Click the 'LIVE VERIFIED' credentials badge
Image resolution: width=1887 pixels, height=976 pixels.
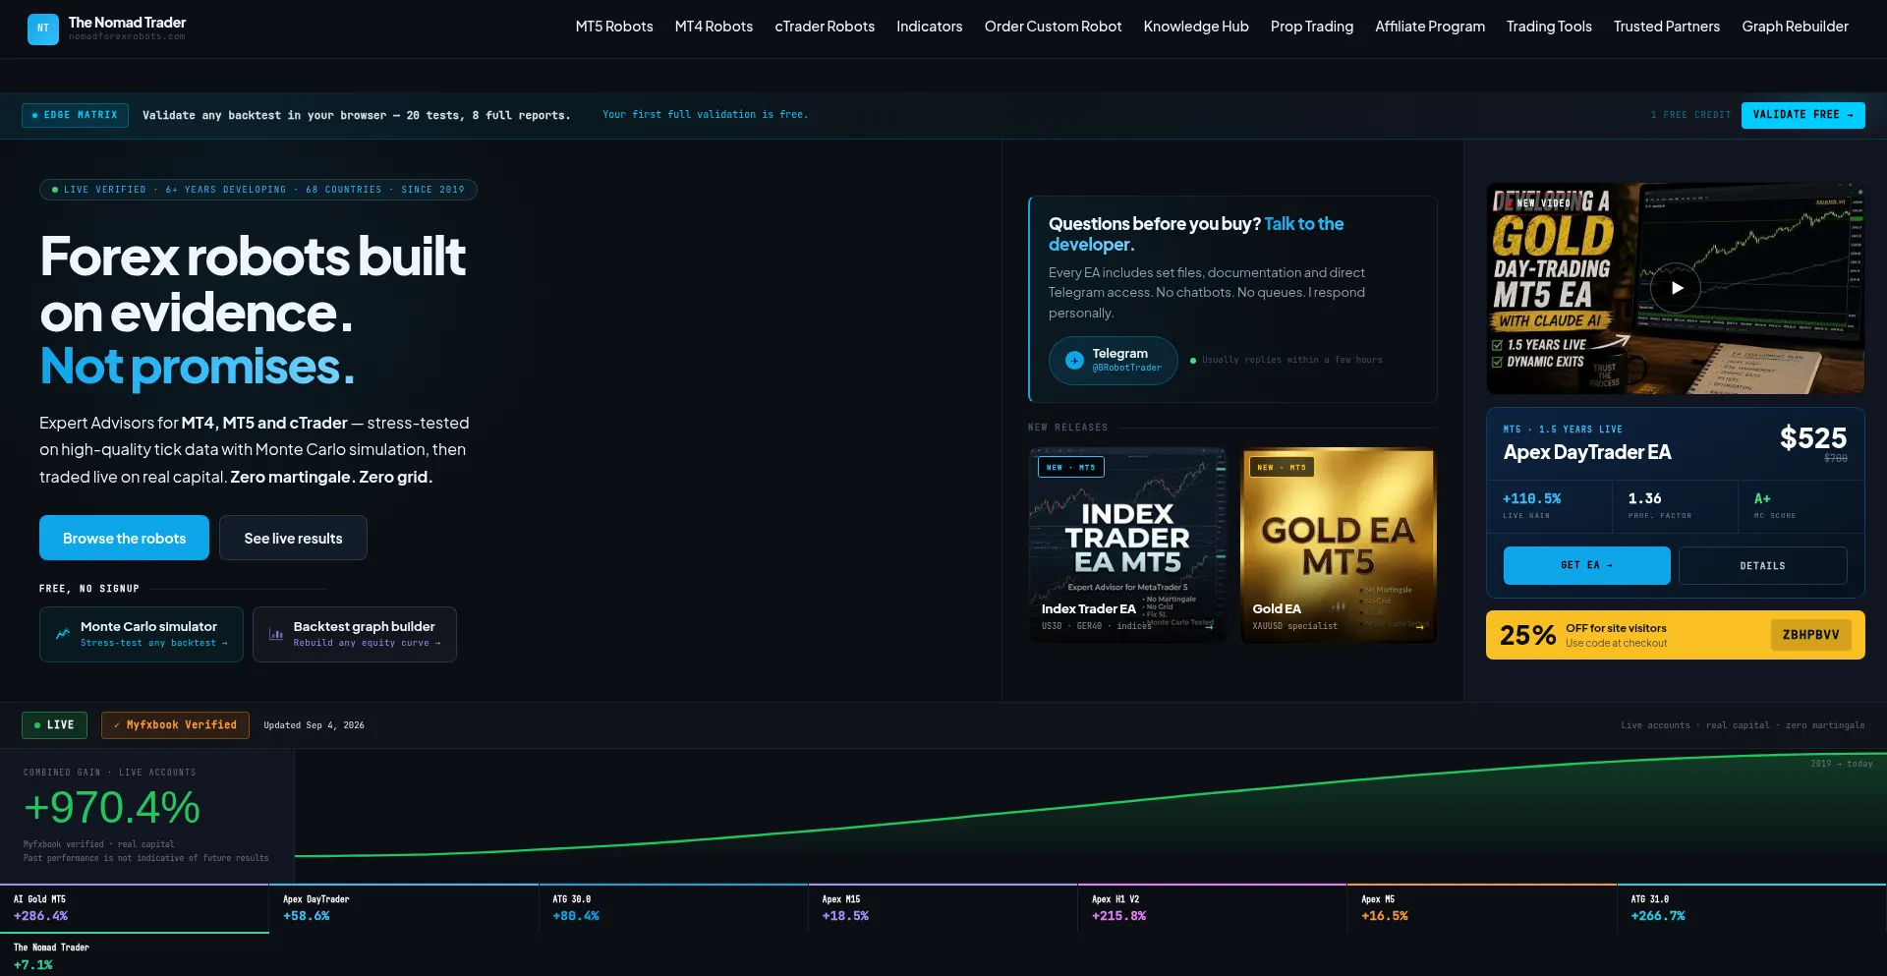click(258, 190)
